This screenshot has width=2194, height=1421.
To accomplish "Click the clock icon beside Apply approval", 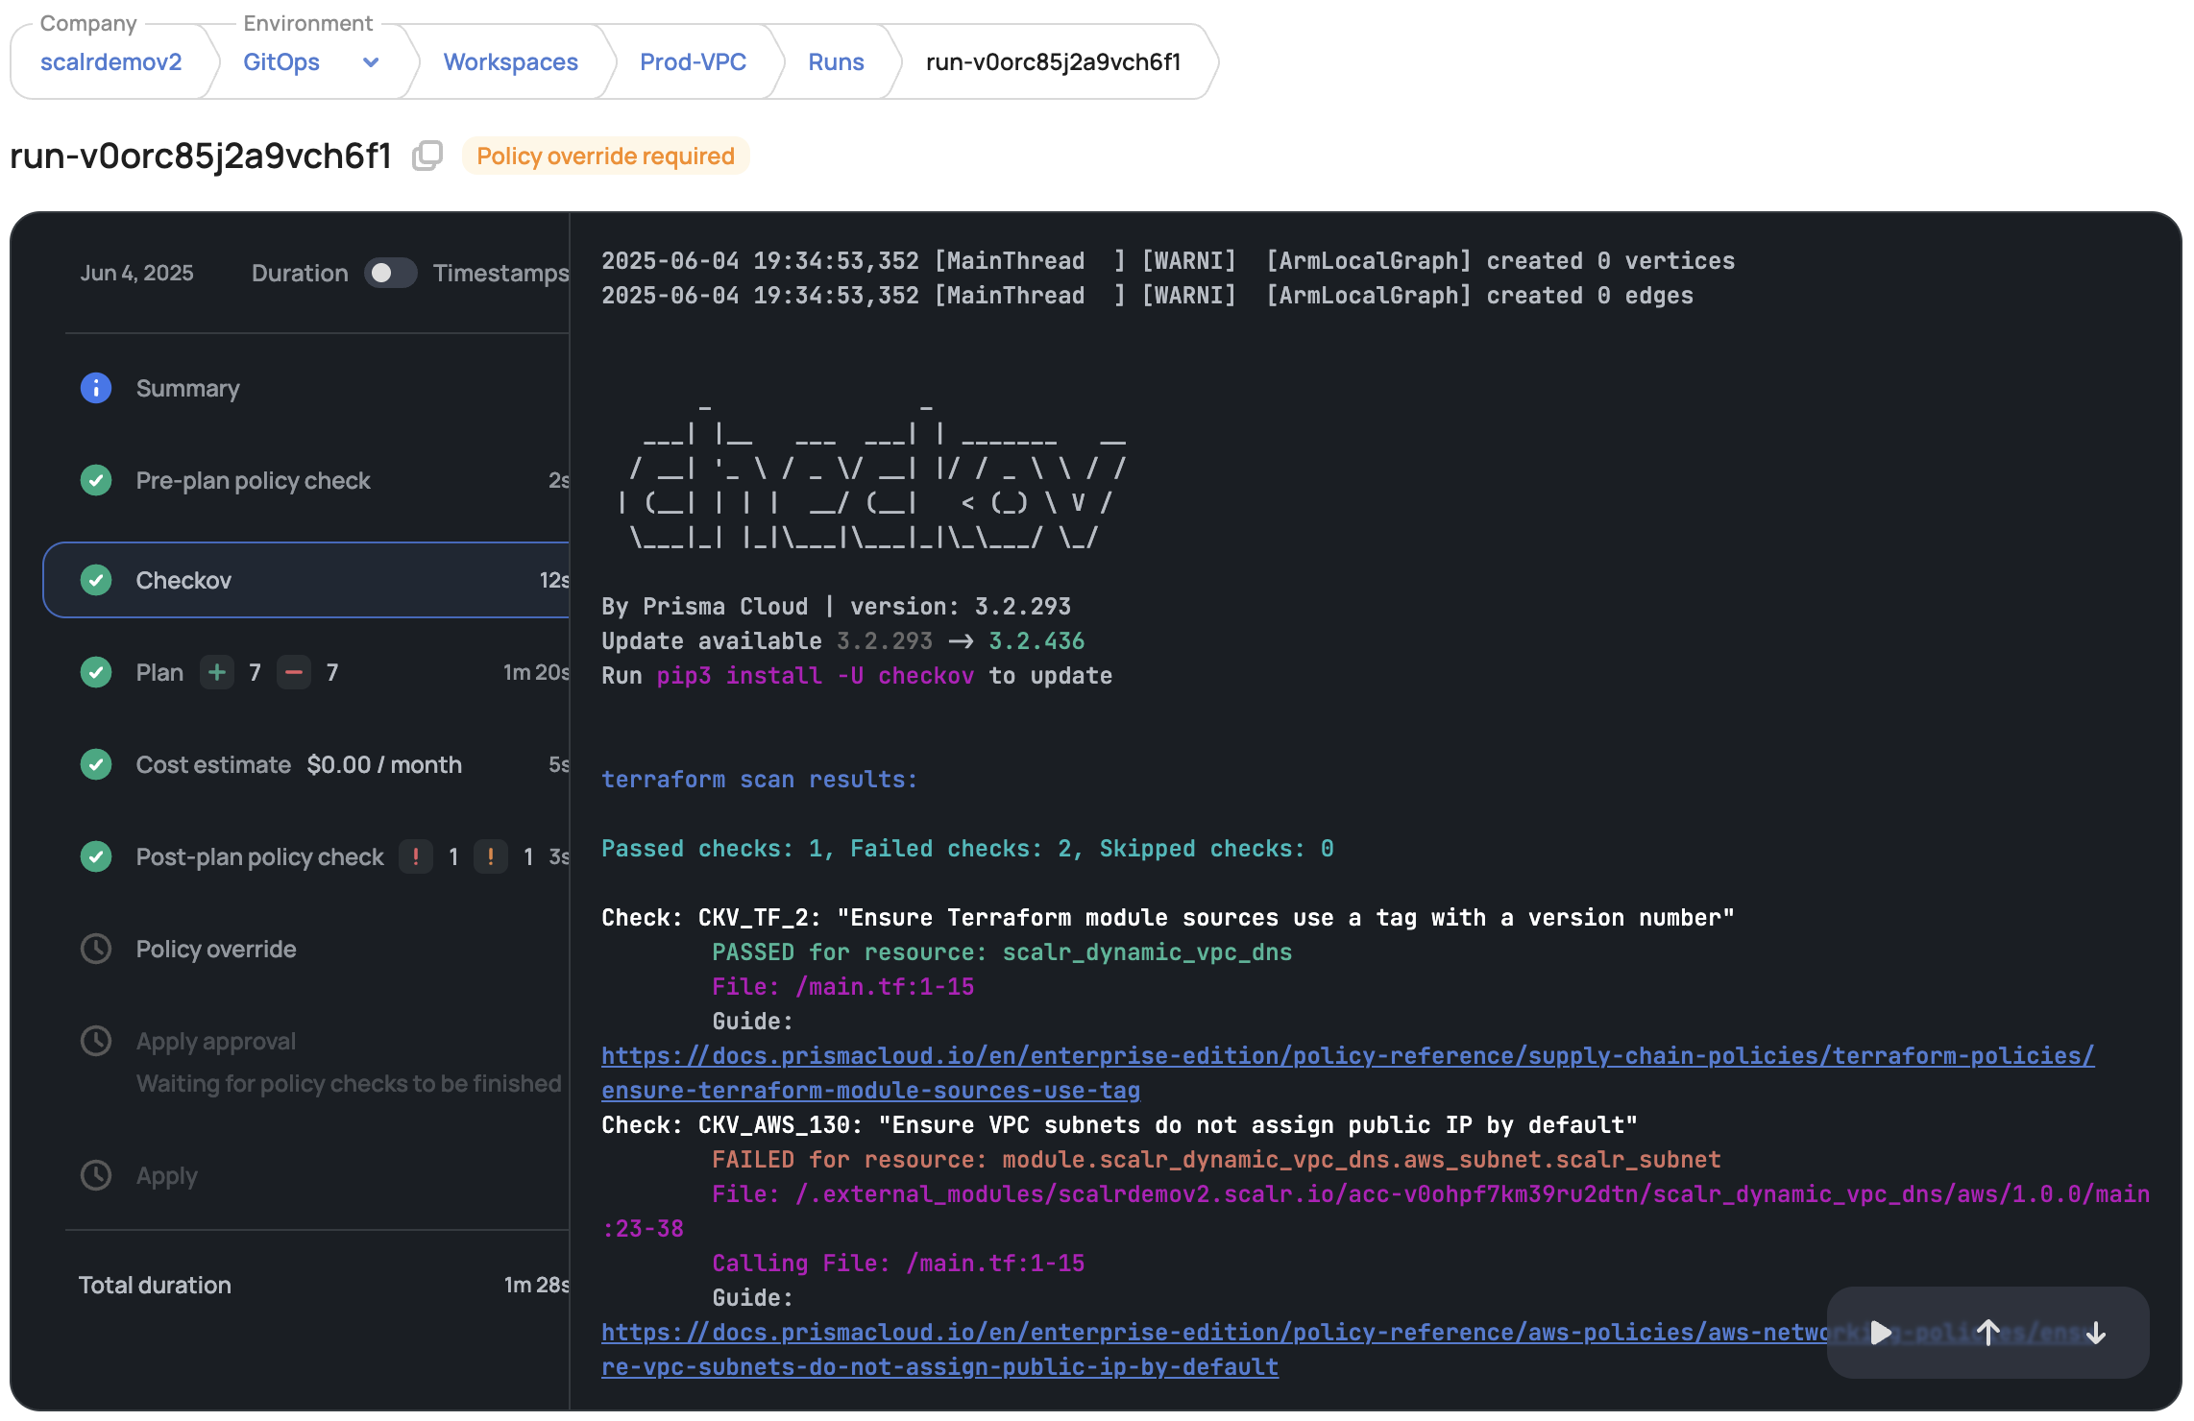I will click(x=96, y=1041).
